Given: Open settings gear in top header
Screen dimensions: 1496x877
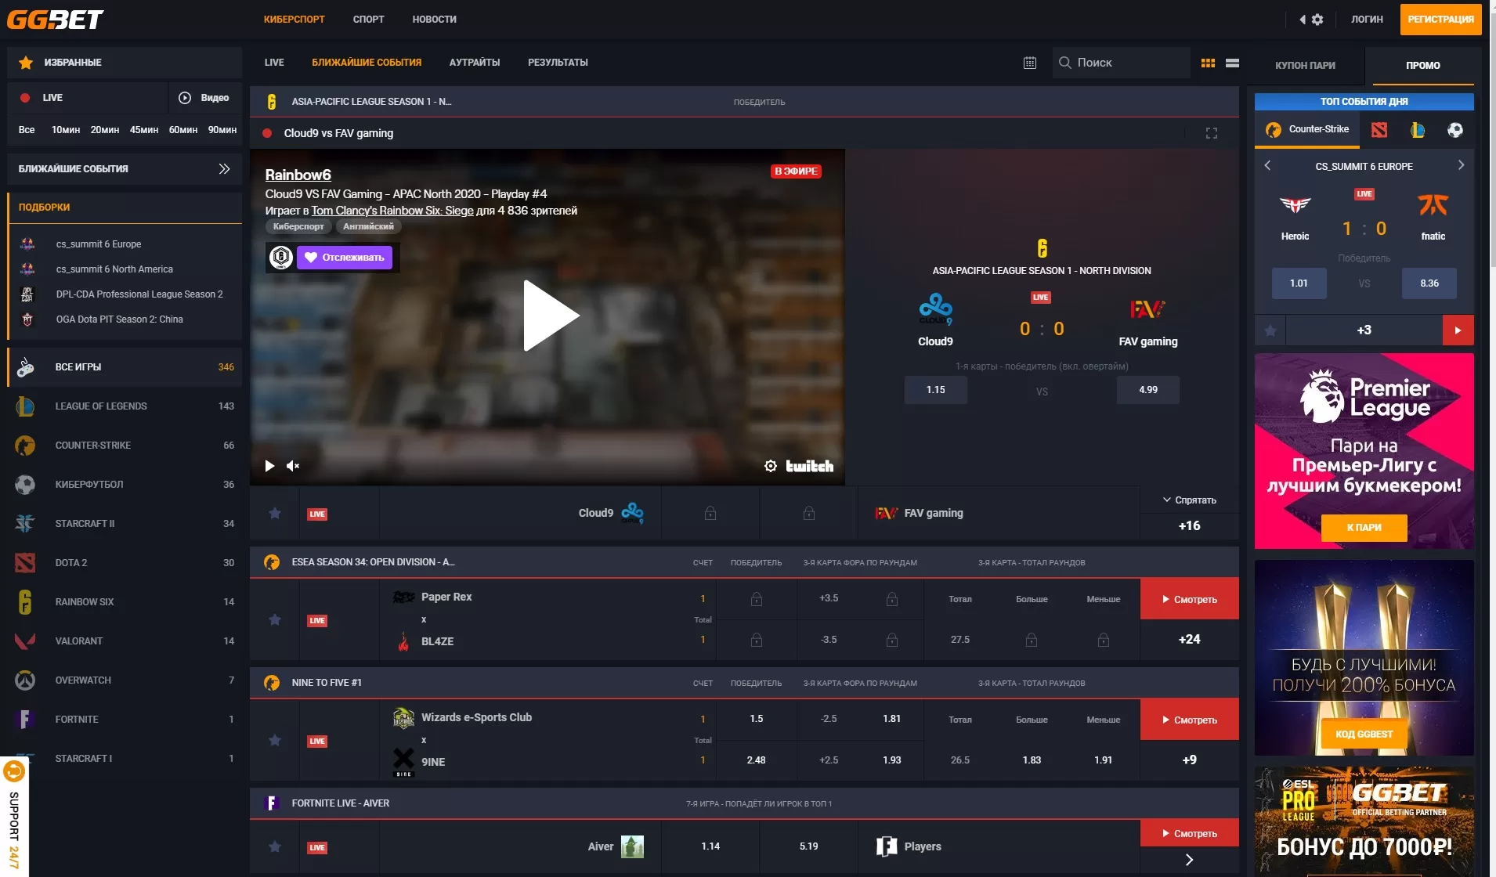Looking at the screenshot, I should [x=1317, y=20].
